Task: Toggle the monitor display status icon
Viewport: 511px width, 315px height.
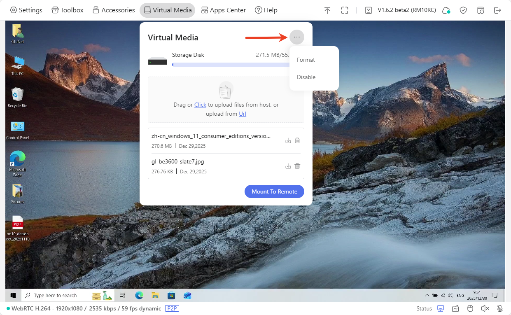Action: 441,308
